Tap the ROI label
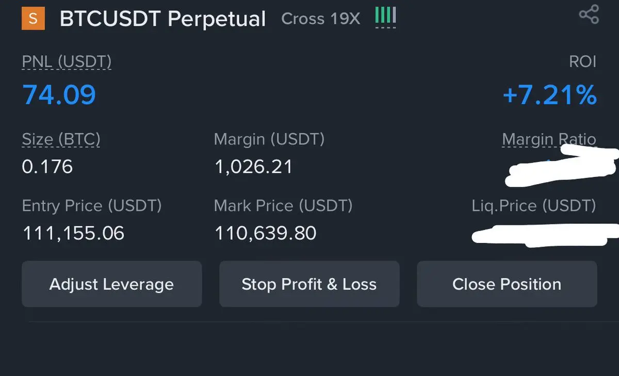Screen dimensions: 619x376 coord(582,62)
